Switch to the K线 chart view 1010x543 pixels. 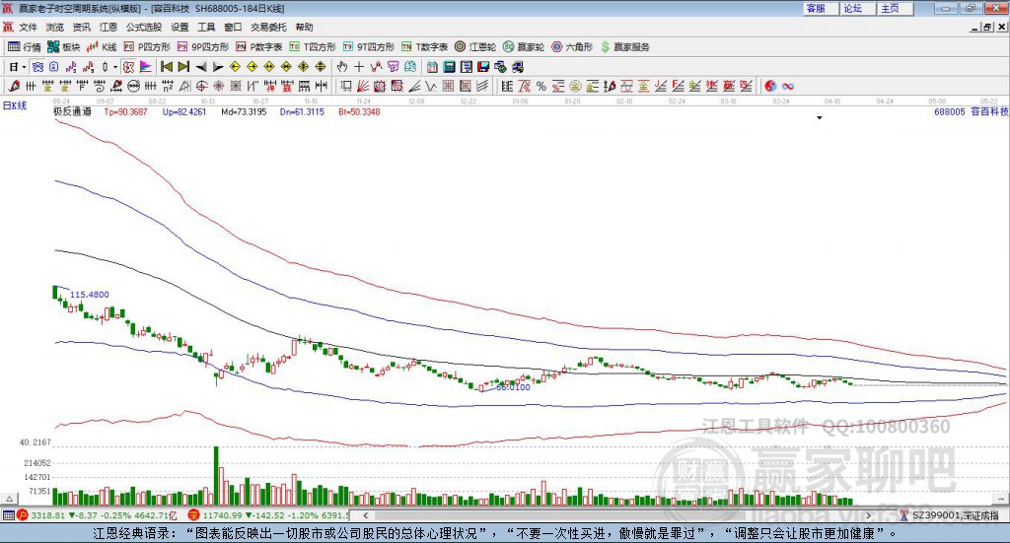coord(102,47)
